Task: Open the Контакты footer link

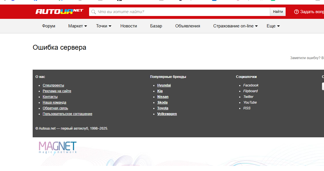Action: tap(50, 97)
